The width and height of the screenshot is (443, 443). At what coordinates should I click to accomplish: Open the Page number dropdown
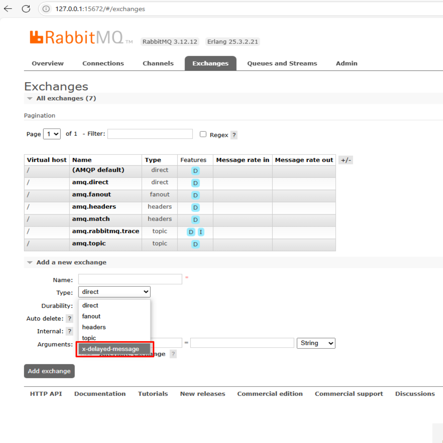click(52, 134)
